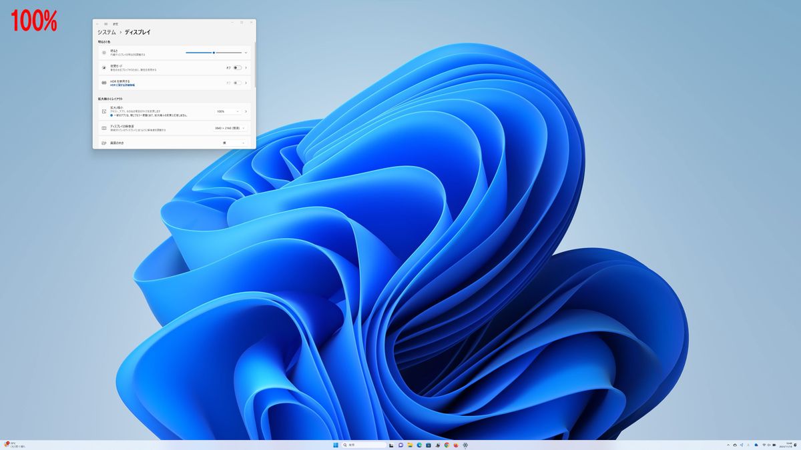Open HDR settings chevron
The width and height of the screenshot is (801, 450).
click(x=246, y=83)
